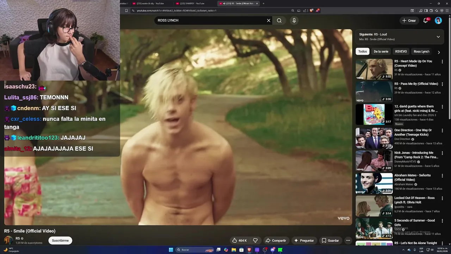Screen dimensions: 451x254
Task: Save video using Guardar button
Action: pos(330,241)
